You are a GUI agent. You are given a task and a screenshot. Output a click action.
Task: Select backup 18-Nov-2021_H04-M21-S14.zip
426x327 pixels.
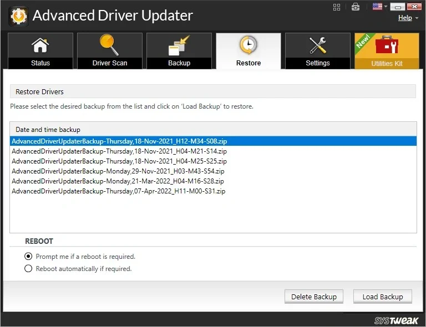click(213, 151)
